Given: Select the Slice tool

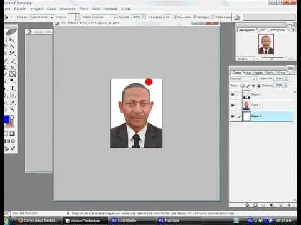Looking at the screenshot, I should (13, 53).
